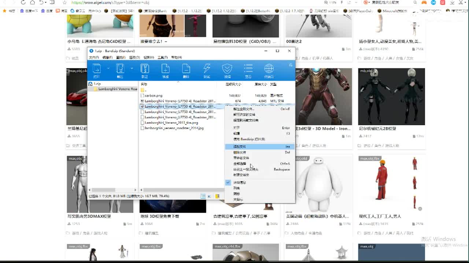Open the C4D/OBJ soda can model link

click(x=244, y=41)
